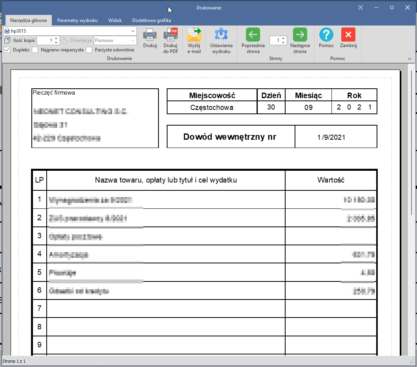Click the Drukuj printer icon
This screenshot has width=417, height=367.
tap(150, 36)
